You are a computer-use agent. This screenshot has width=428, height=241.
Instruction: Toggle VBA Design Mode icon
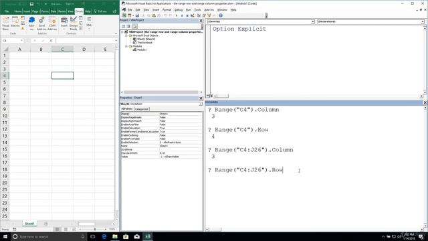pos(193,15)
